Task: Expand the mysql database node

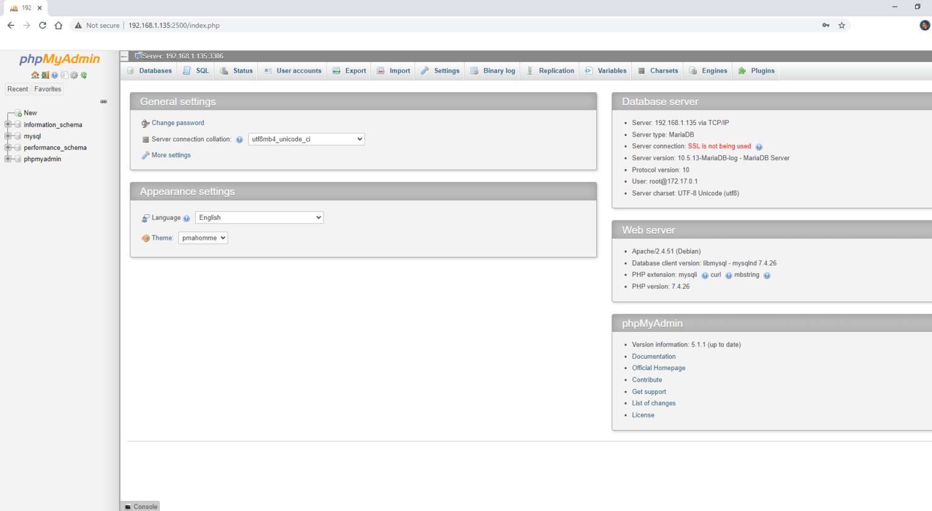Action: (7, 136)
